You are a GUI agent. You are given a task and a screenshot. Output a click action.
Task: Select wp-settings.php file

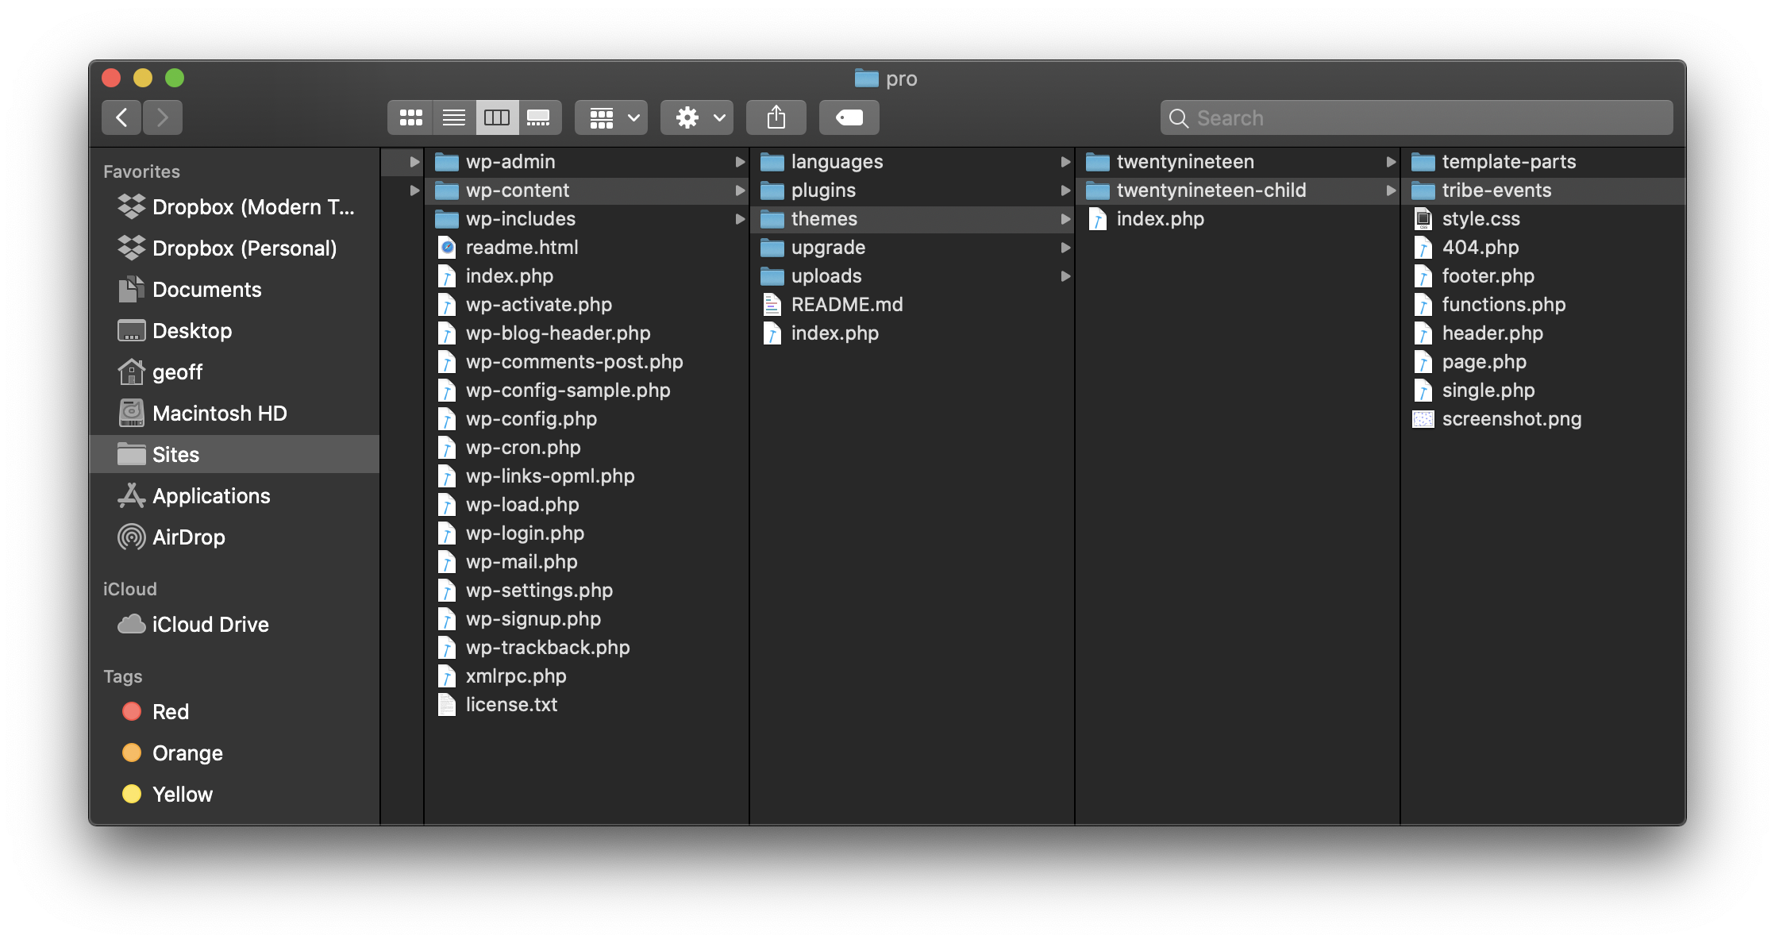(x=587, y=591)
